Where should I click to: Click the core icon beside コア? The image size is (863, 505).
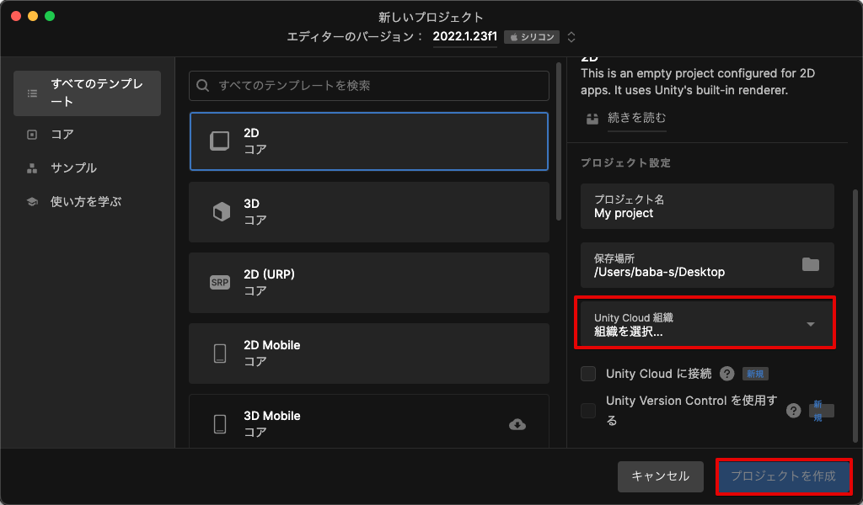click(x=32, y=135)
